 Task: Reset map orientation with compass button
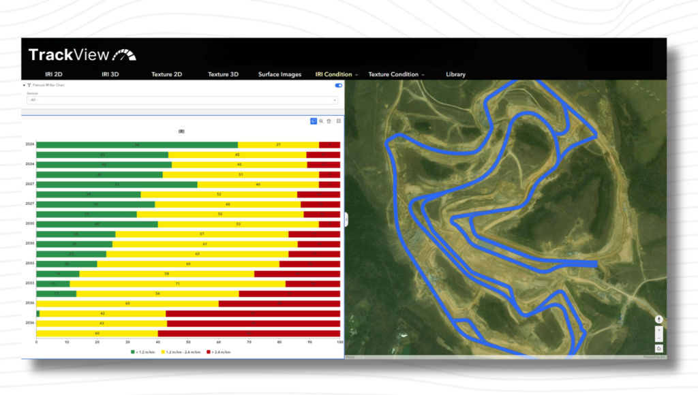click(x=659, y=319)
